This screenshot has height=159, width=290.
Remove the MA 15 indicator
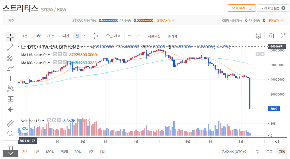pyautogui.click(x=65, y=54)
